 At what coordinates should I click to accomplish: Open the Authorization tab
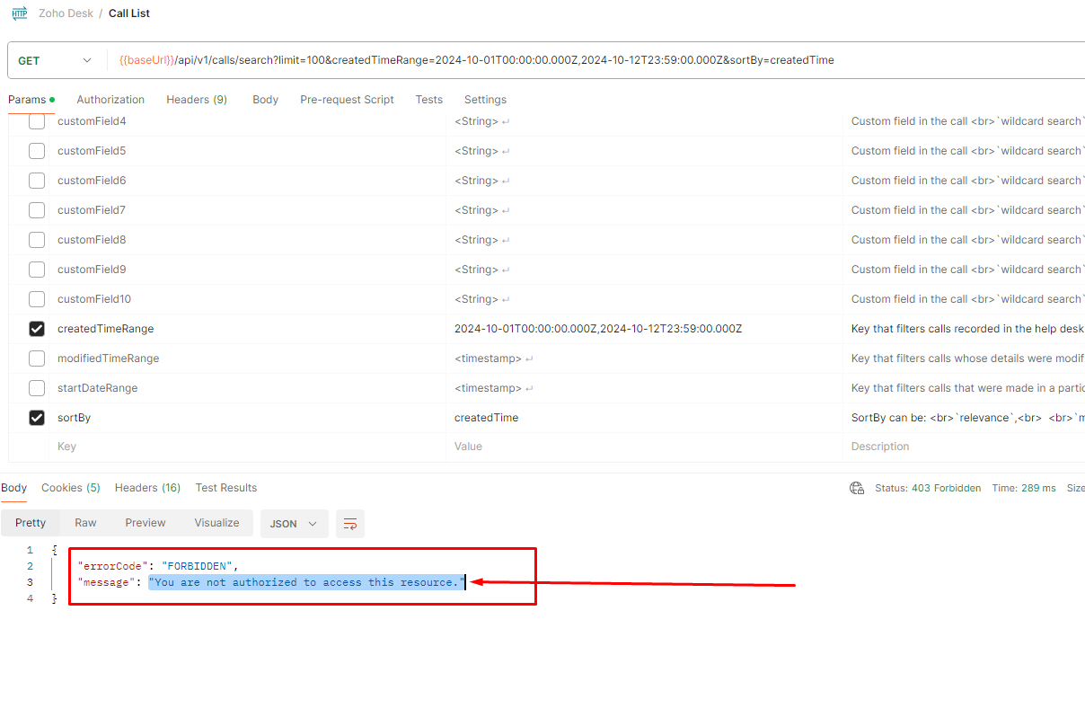[110, 100]
